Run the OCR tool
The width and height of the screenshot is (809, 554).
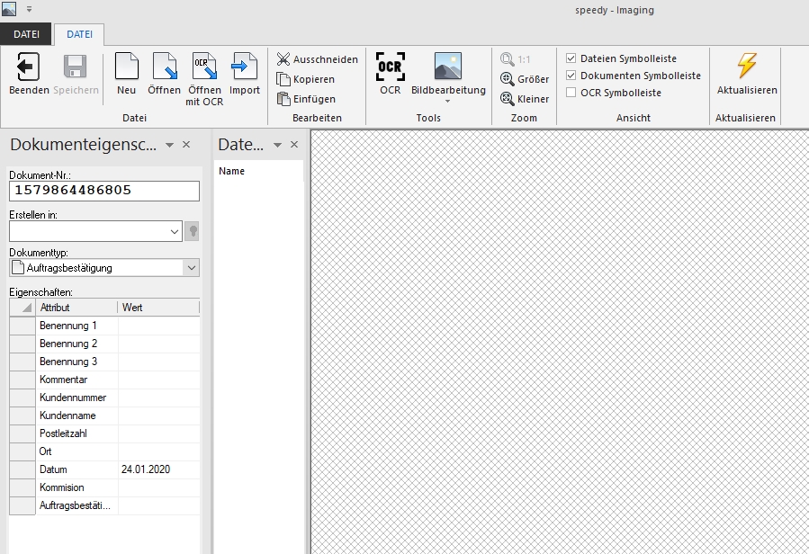[390, 67]
